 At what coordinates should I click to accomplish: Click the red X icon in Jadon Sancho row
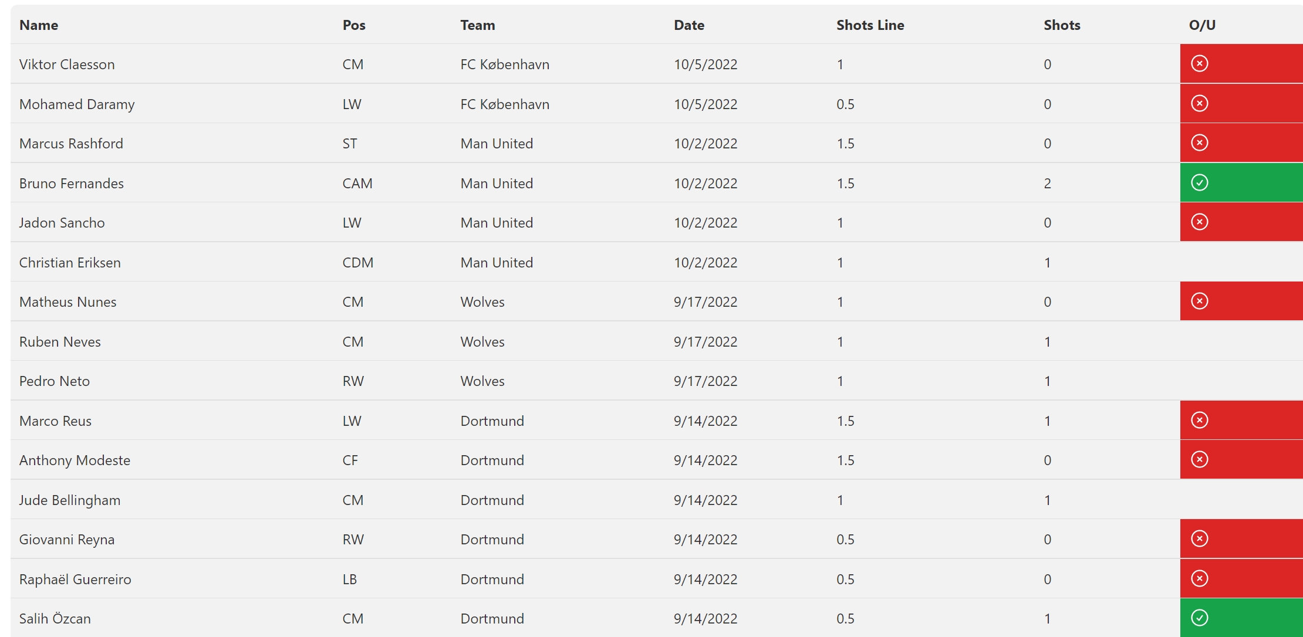coord(1199,222)
